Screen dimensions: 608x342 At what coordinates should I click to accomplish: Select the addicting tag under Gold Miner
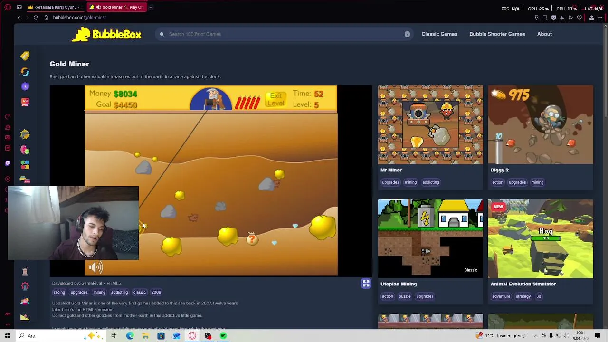tap(119, 292)
